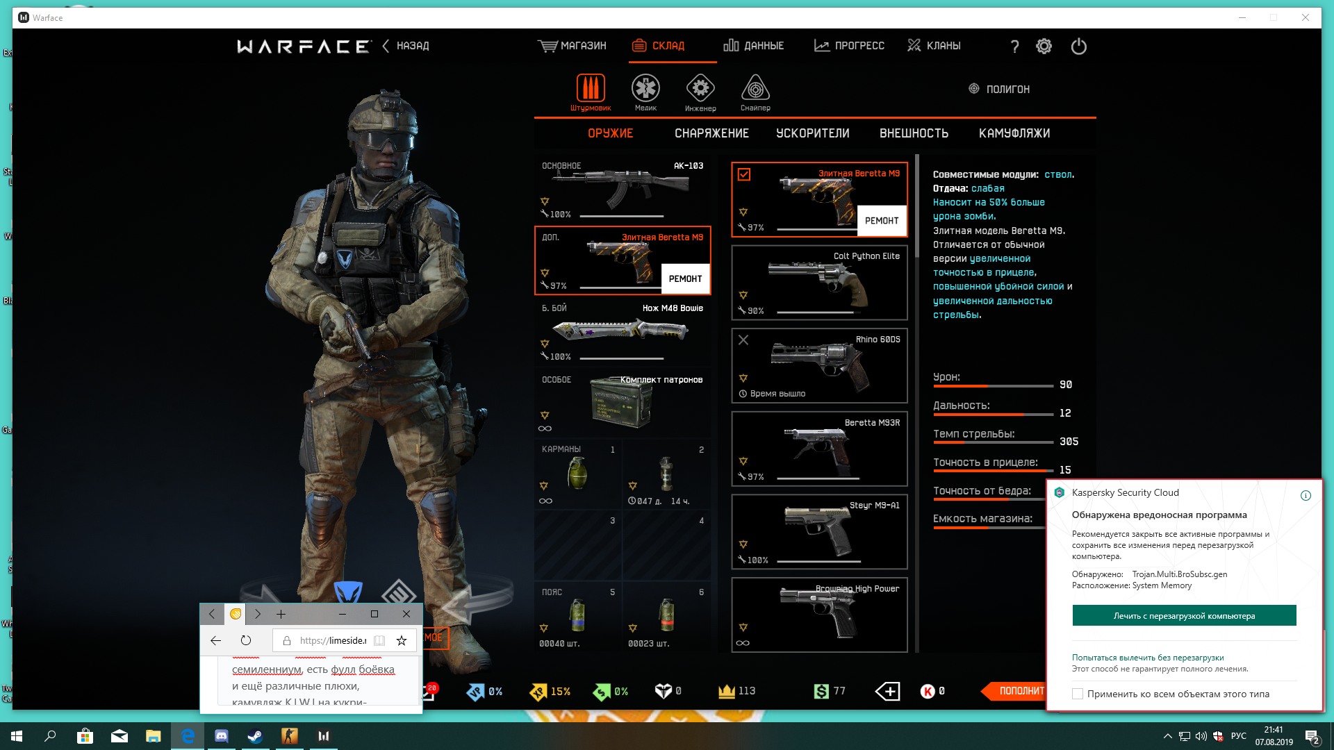Select Beretta M93R pistol
The width and height of the screenshot is (1334, 750).
(819, 449)
